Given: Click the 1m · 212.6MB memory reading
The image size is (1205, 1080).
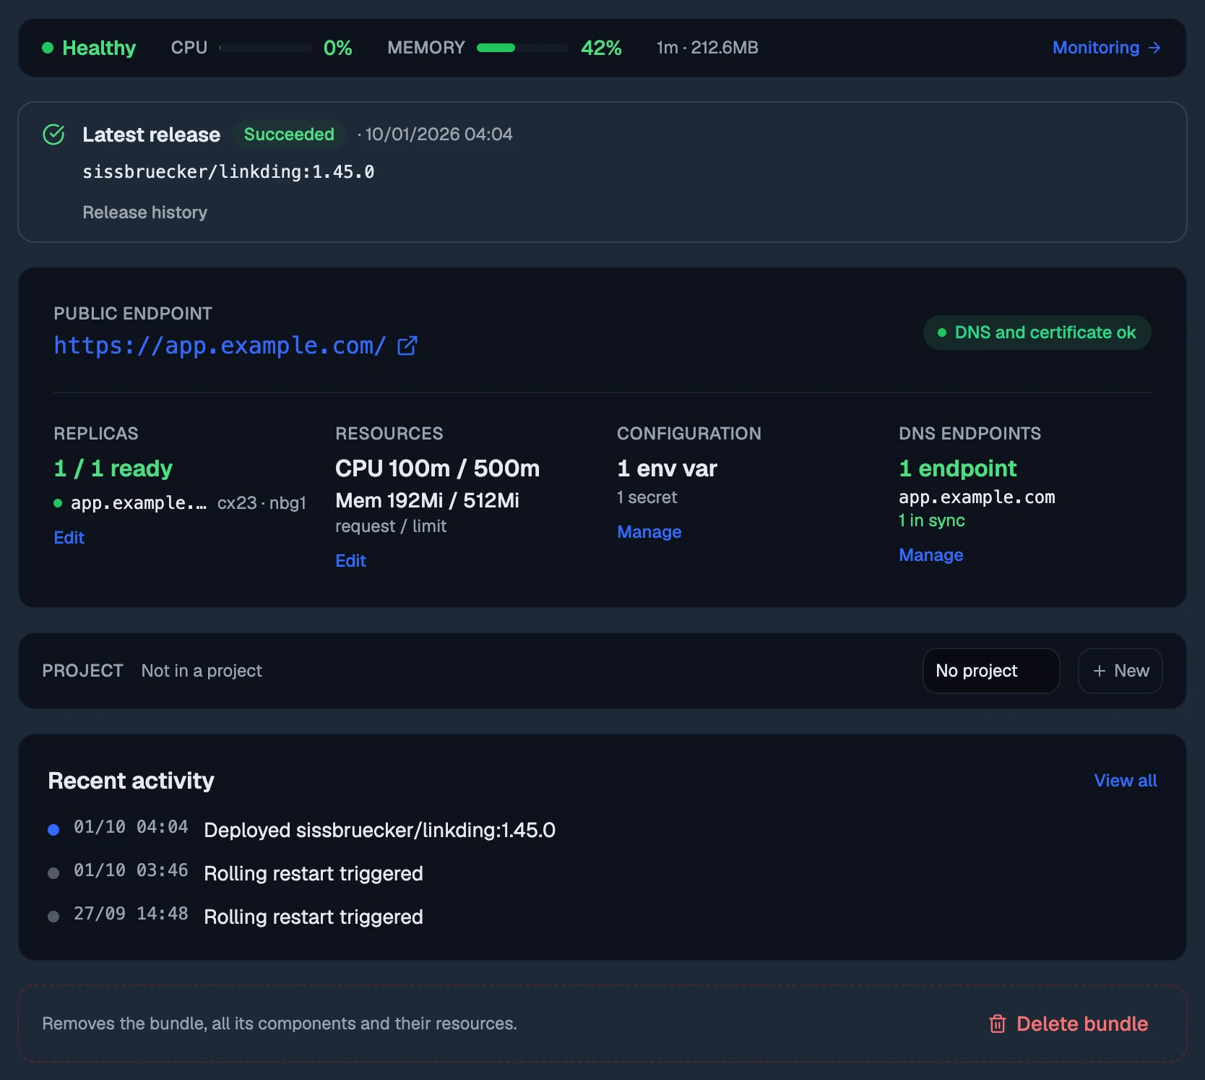Looking at the screenshot, I should tap(707, 48).
